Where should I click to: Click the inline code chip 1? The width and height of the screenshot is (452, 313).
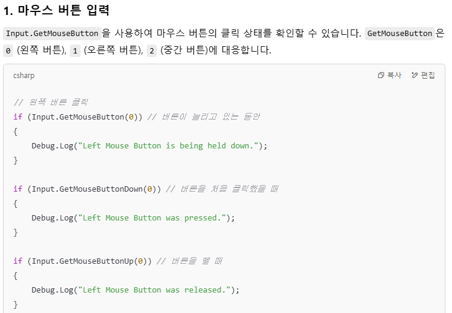pyautogui.click(x=75, y=51)
